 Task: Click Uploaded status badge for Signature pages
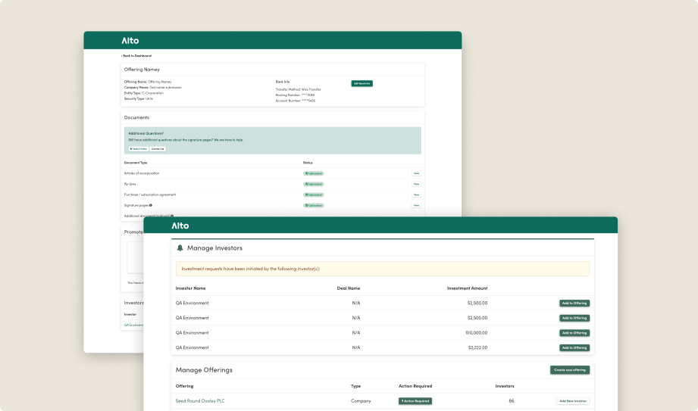pos(314,206)
